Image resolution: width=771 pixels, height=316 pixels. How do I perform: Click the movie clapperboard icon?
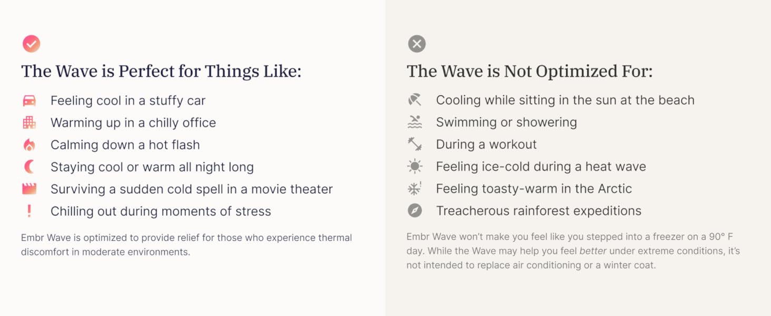tap(29, 189)
